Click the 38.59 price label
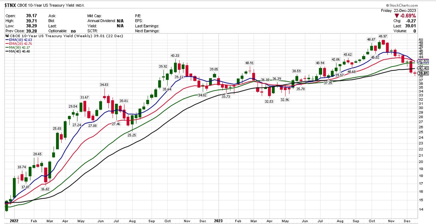This screenshot has width=436, height=224. tap(296, 71)
